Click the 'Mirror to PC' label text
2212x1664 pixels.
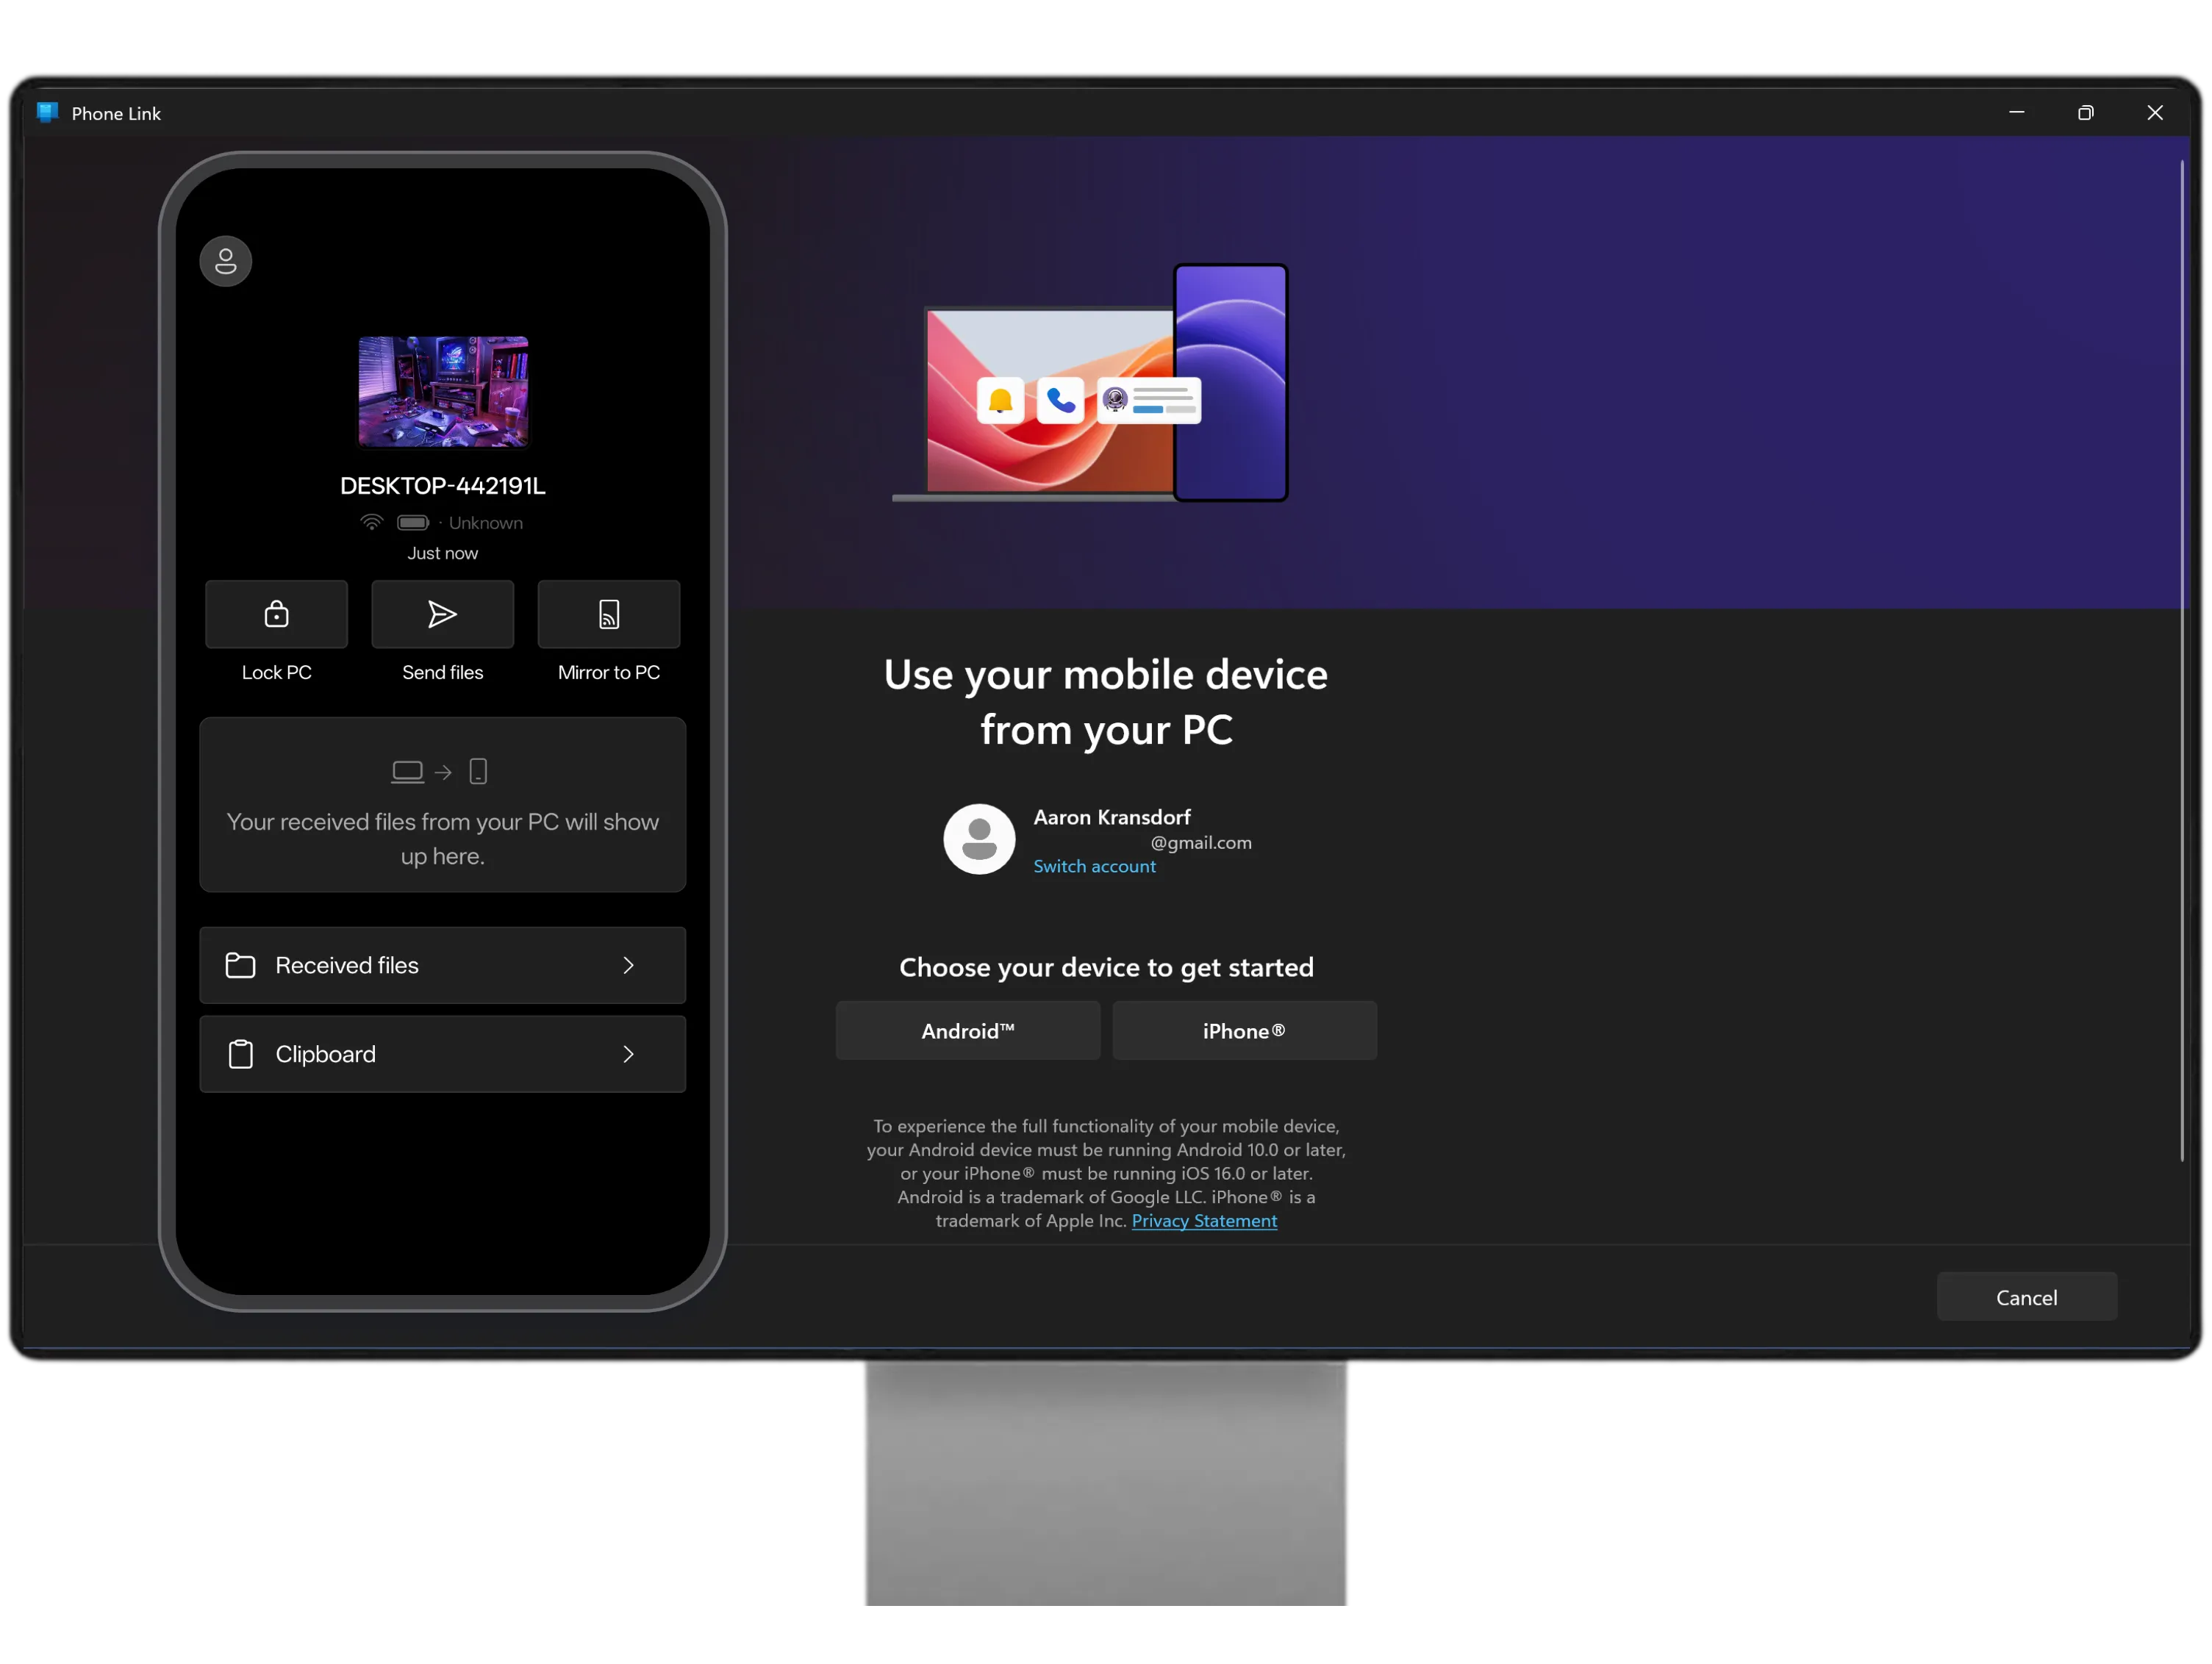[x=609, y=672]
